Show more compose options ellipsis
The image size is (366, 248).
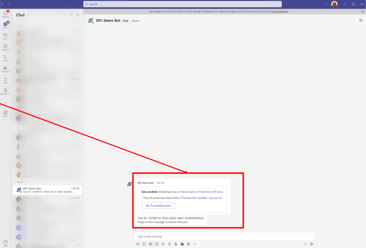[x=195, y=244]
